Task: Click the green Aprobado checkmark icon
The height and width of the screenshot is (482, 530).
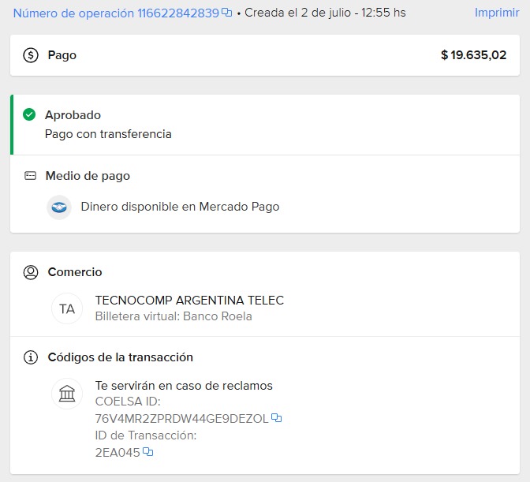Action: point(29,115)
